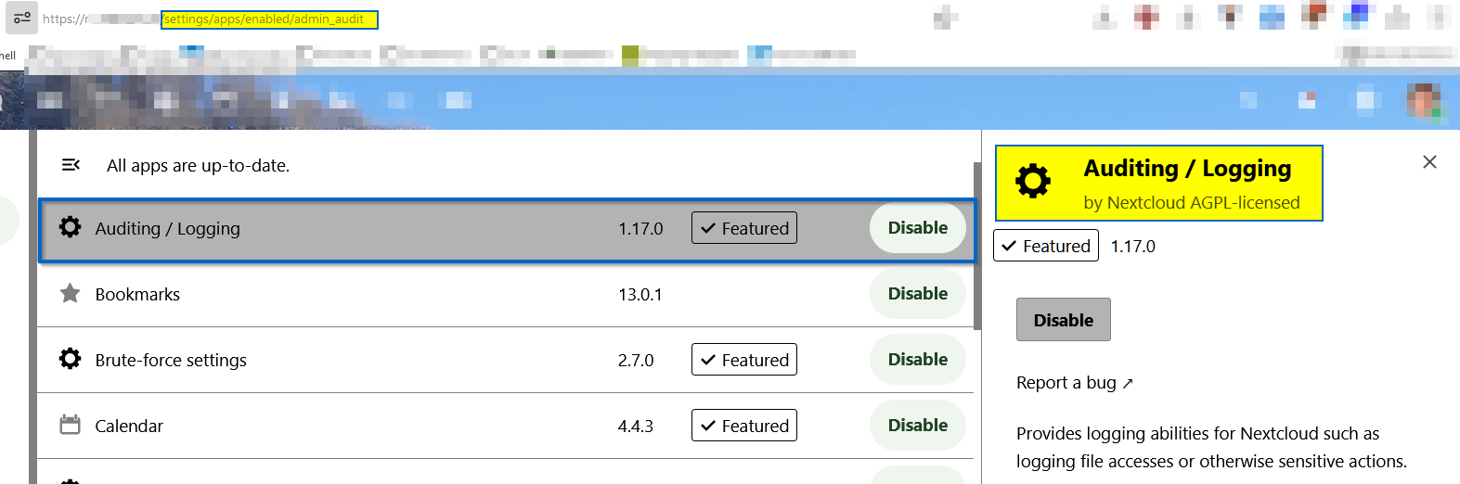Select the Bookmarks app row
1460x484 pixels.
point(371,295)
